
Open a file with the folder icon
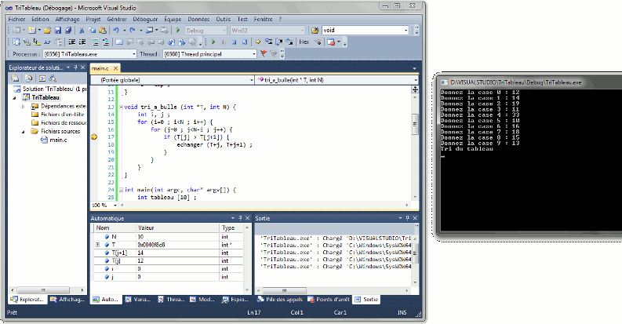click(48, 30)
